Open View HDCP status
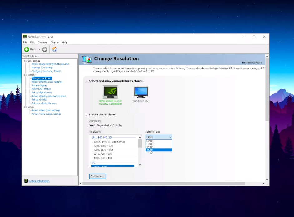Screen dimensions: 294x217 point(41,89)
